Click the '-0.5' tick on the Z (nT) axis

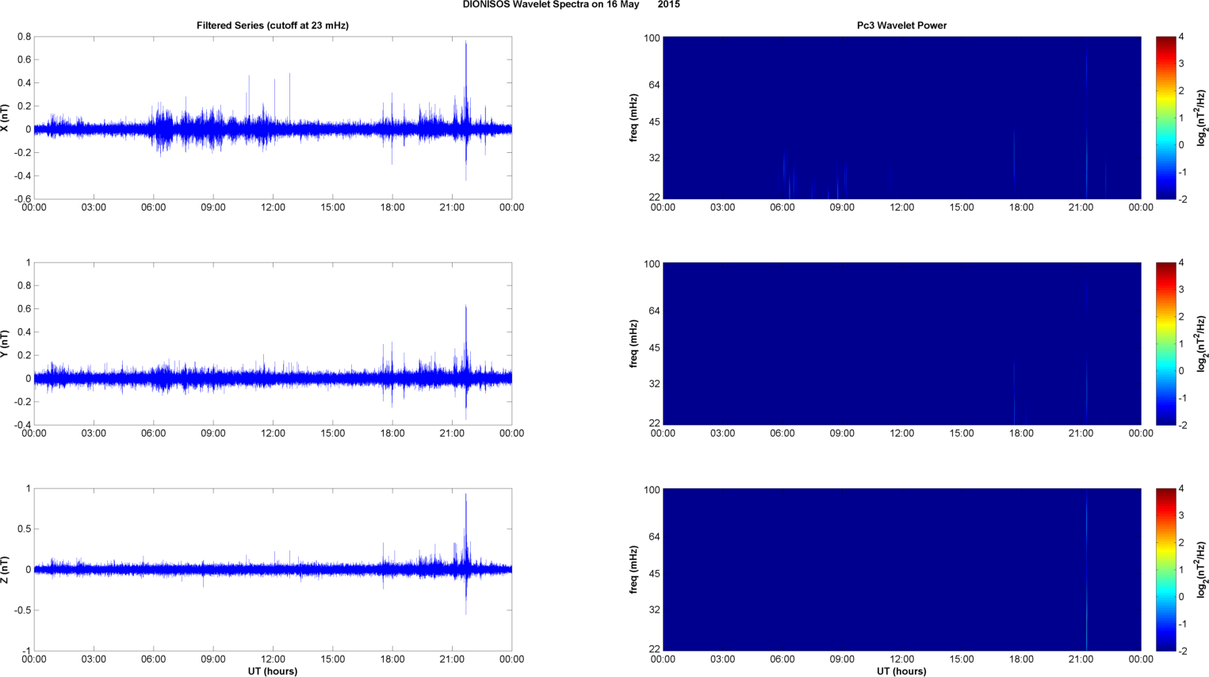(x=22, y=610)
